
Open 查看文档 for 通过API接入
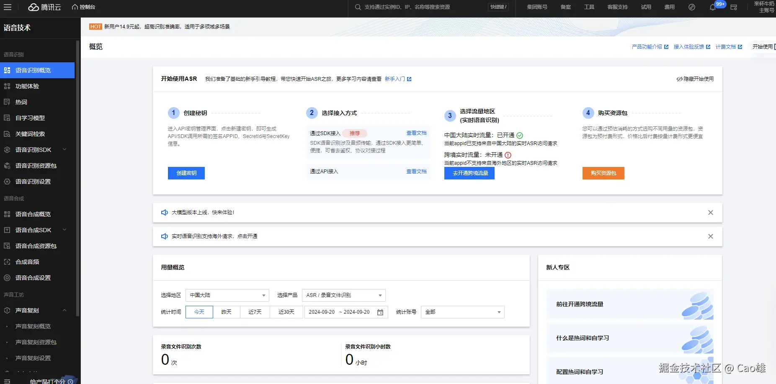416,172
